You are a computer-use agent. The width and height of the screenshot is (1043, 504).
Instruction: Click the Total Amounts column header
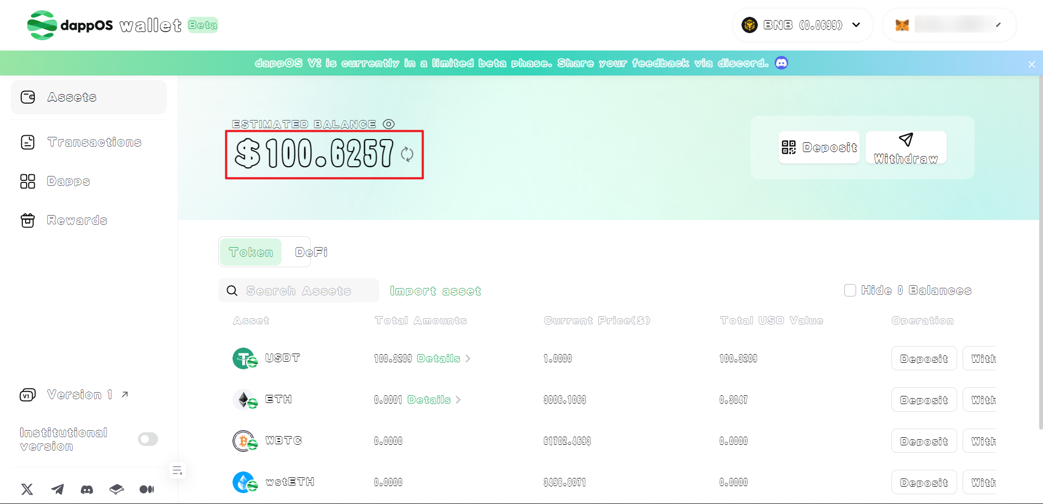point(420,320)
